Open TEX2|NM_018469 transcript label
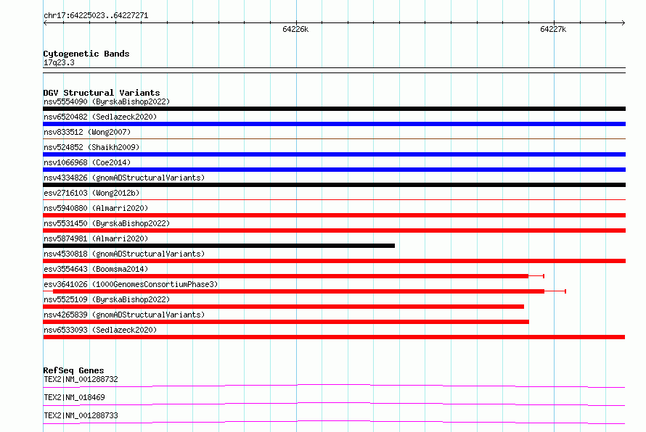This screenshot has width=646, height=432. click(x=74, y=397)
